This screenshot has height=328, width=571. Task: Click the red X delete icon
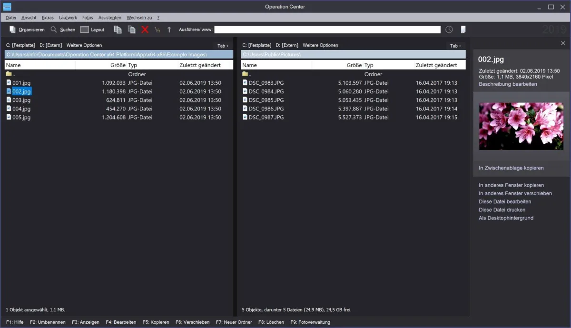click(x=145, y=30)
